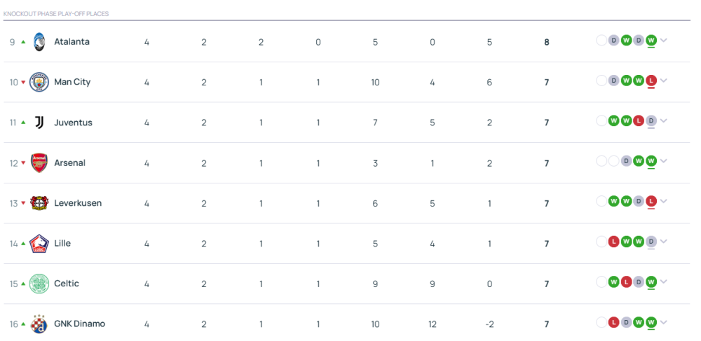
Task: Expand the GNK Dinamo row chevron
Action: [663, 322]
